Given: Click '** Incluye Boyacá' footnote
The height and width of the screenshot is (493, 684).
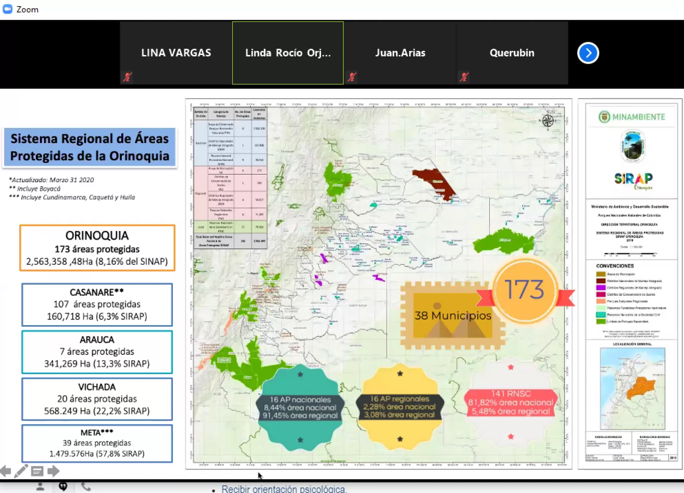Looking at the screenshot, I should click(x=35, y=189).
